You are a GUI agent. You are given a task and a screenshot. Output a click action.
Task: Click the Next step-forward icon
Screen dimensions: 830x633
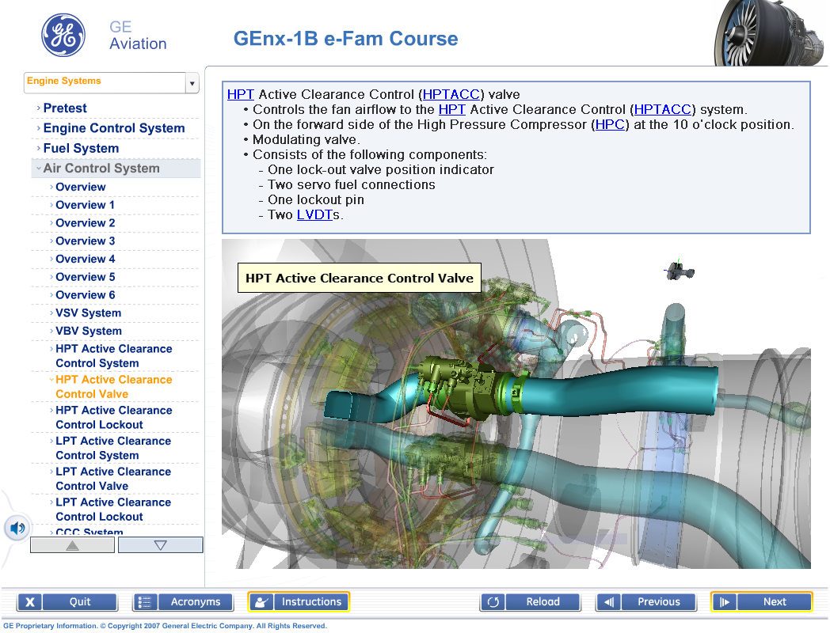pos(724,602)
